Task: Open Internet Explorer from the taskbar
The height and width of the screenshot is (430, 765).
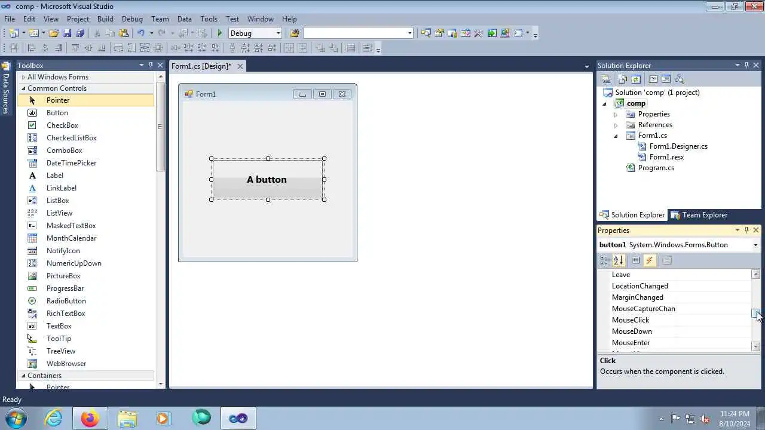Action: pos(54,419)
